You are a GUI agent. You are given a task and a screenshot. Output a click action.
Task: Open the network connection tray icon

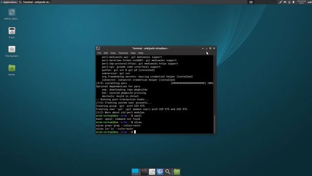point(280,2)
